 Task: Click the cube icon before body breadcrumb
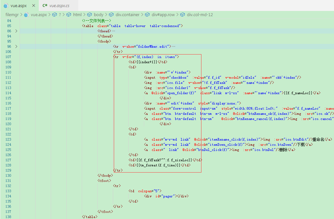tap(90, 15)
